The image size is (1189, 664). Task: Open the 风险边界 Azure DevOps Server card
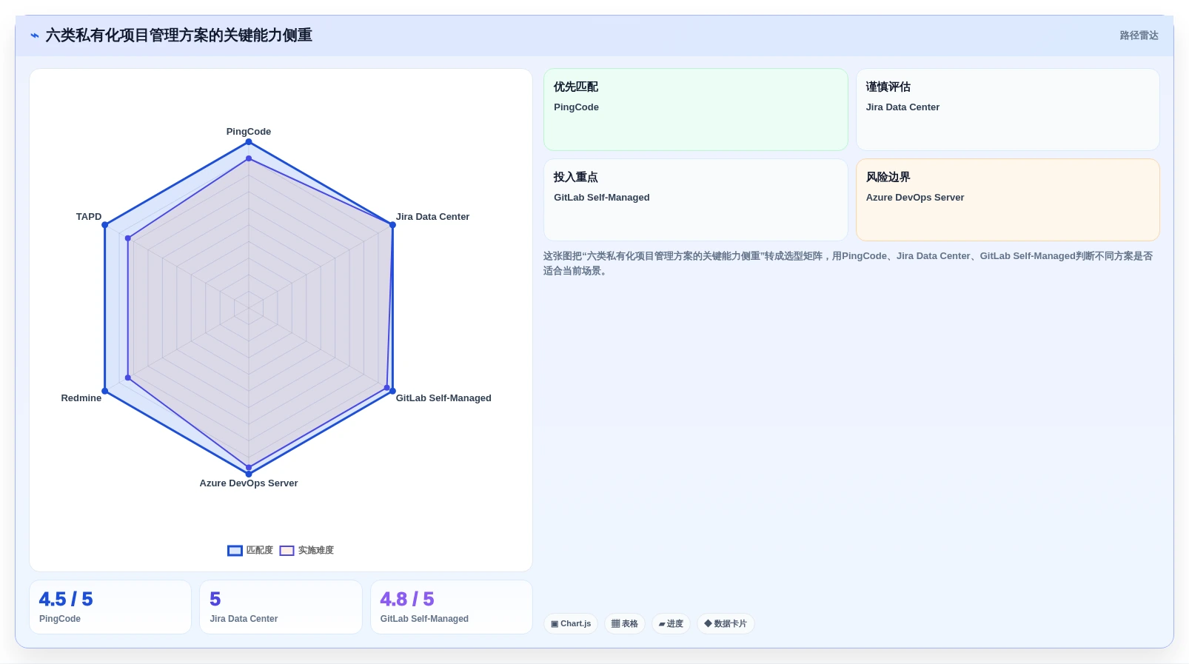tap(1008, 200)
